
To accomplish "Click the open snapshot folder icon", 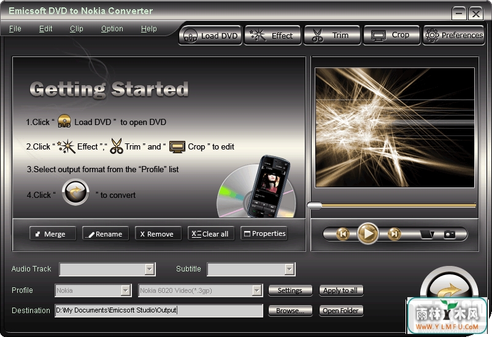I will pyautogui.click(x=427, y=234).
